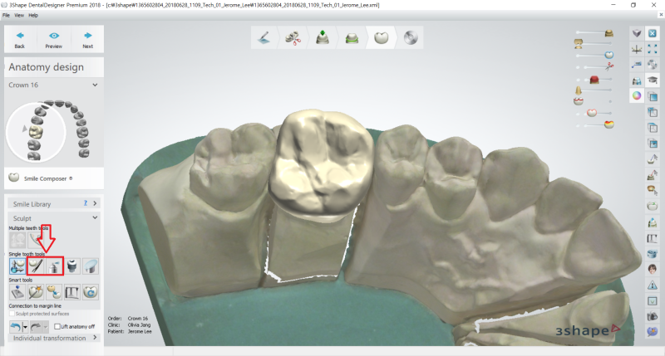The height and width of the screenshot is (356, 665).
Task: Click the face portrait icon
Action: (x=653, y=269)
